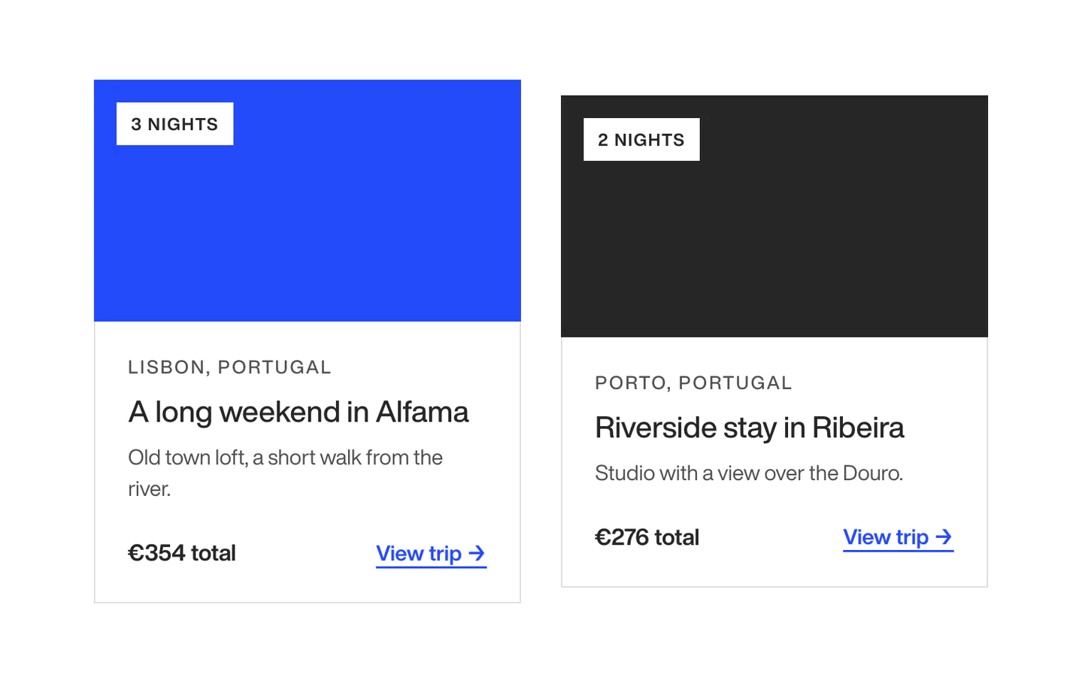The height and width of the screenshot is (683, 1082).
Task: Click the word Douro in the Porto description
Action: point(872,473)
